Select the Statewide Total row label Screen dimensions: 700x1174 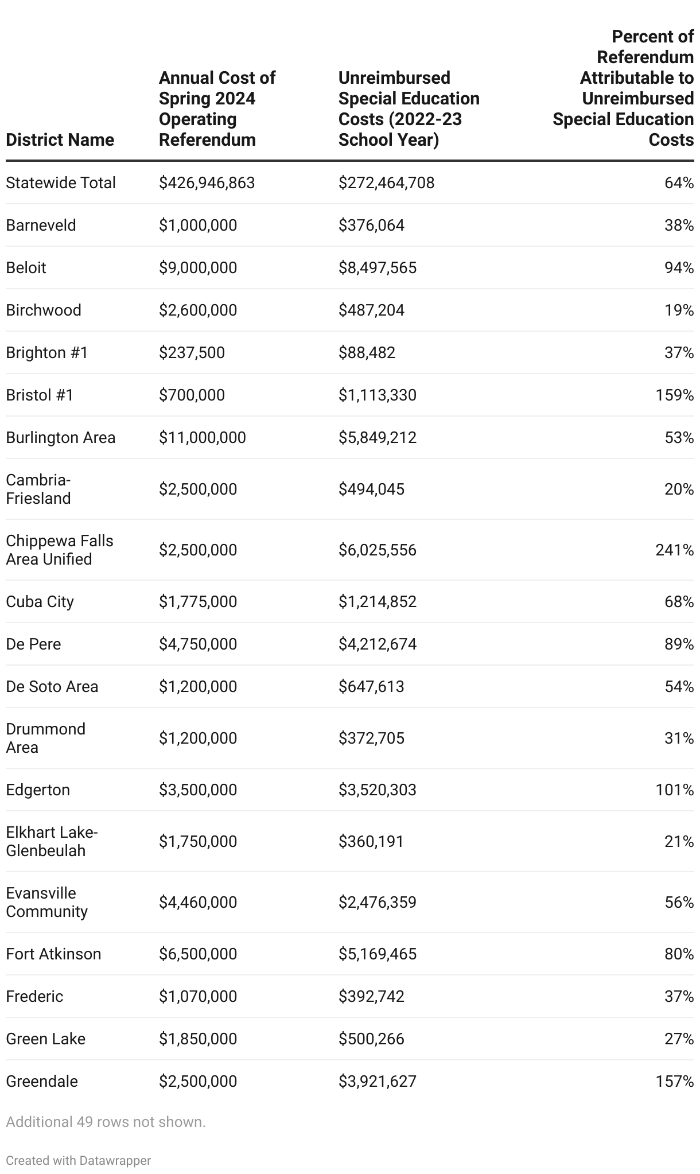click(61, 182)
